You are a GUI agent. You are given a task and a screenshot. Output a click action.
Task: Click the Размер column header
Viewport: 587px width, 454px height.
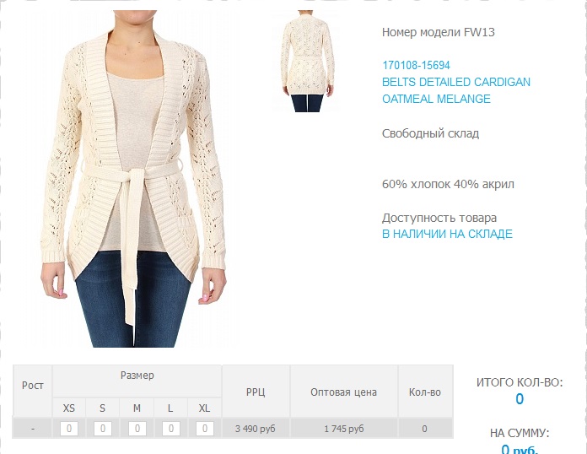pyautogui.click(x=137, y=376)
